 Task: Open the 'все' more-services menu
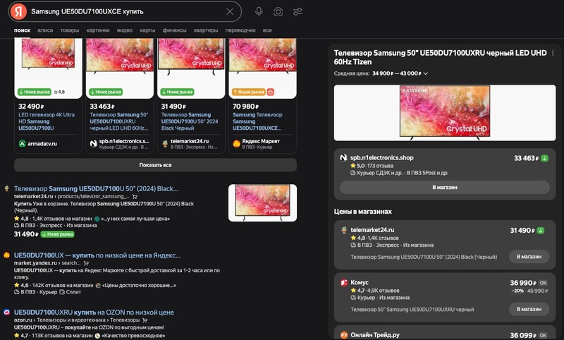[267, 30]
